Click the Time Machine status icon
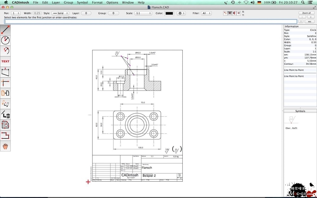This screenshot has width=317, height=198. [233, 3]
